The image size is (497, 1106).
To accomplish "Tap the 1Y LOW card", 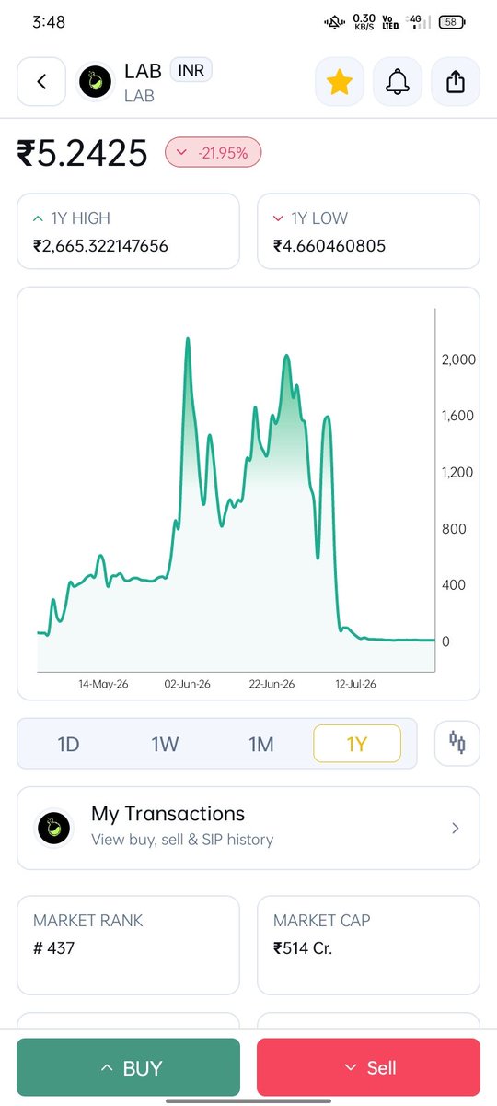I will tap(368, 231).
